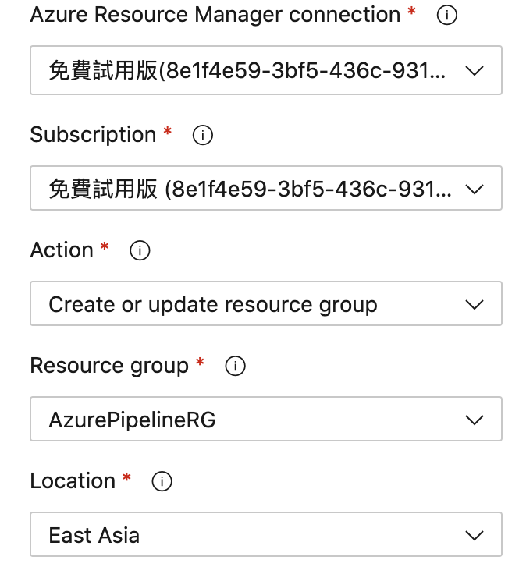526x574 pixels.
Task: Click chevron arrow on Subscription dropdown
Action: coord(474,189)
